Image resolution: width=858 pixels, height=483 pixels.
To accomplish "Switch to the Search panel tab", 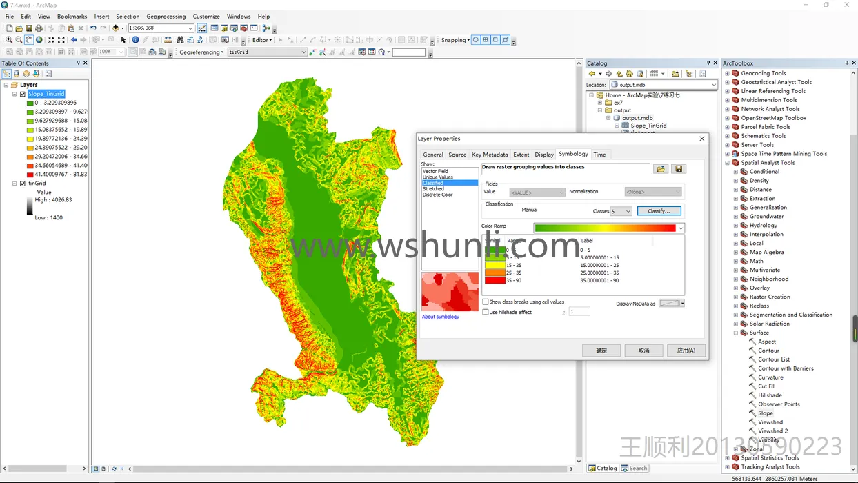I will (x=635, y=468).
